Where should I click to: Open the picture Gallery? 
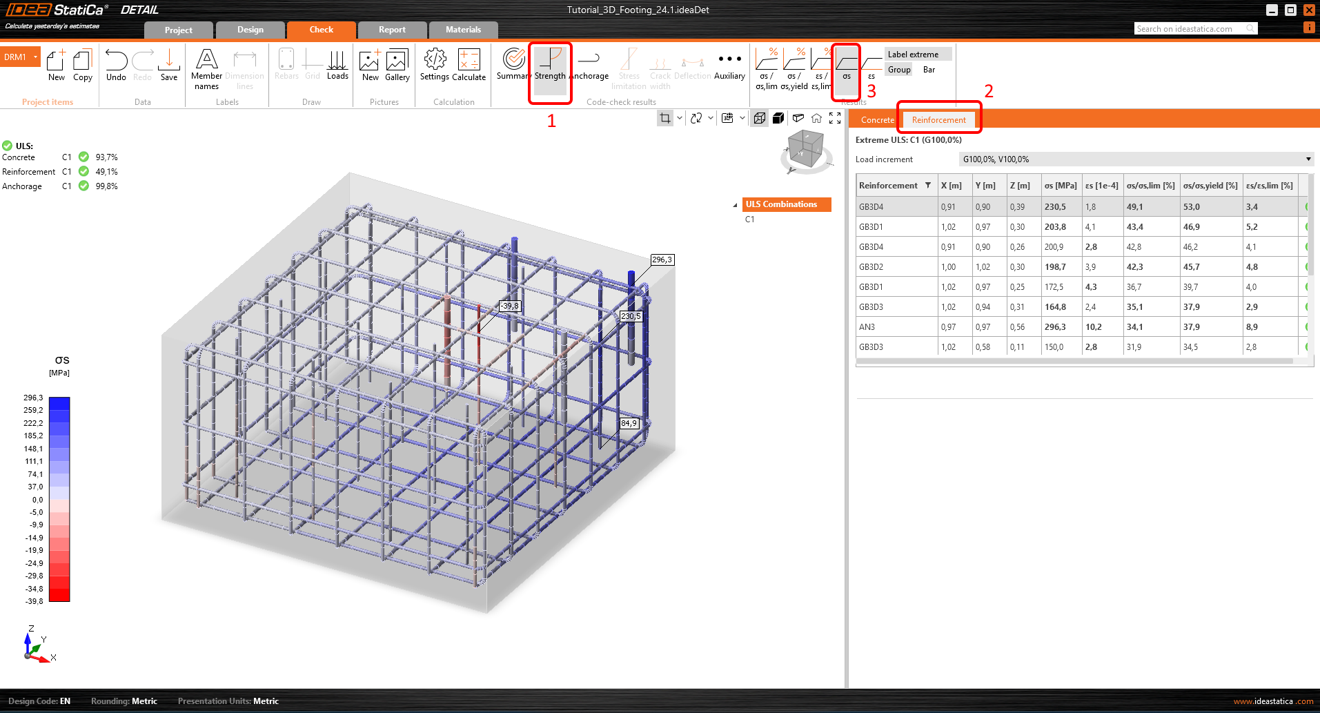[397, 66]
